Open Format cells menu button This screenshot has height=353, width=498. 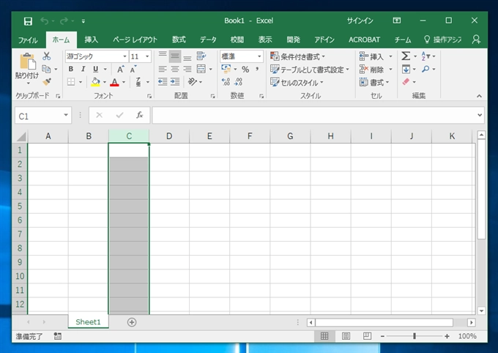tap(374, 83)
